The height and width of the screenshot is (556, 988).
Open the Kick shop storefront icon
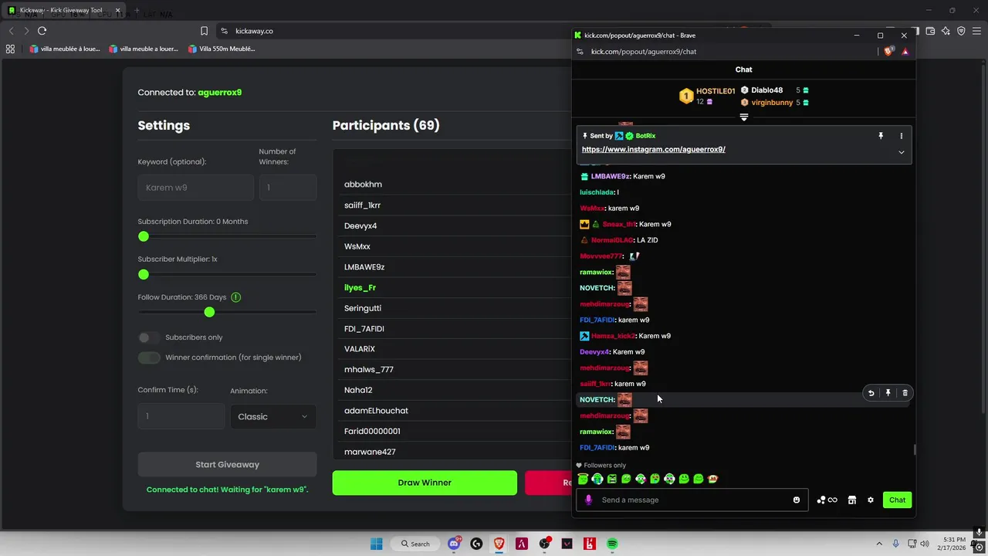[852, 500]
